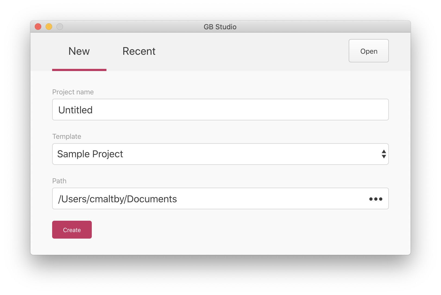Image resolution: width=441 pixels, height=295 pixels.
Task: Click the 'Project name' label
Action: tap(73, 92)
